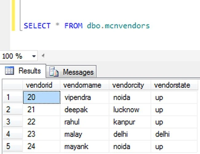Click the horizontal scroll left arrow
The height and width of the screenshot is (154, 200).
click(x=43, y=56)
